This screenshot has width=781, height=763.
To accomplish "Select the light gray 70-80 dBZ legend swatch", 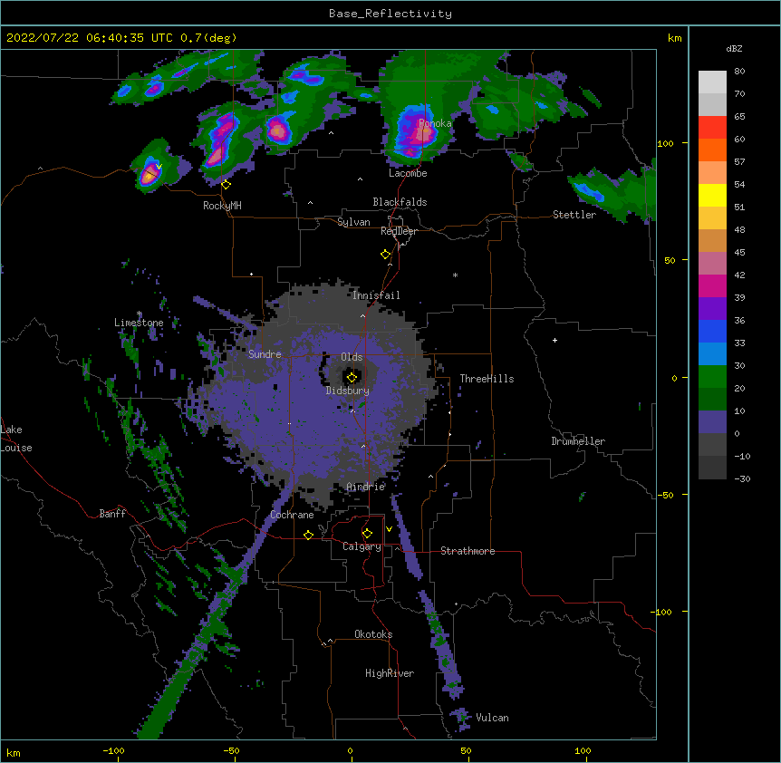I will (x=712, y=82).
